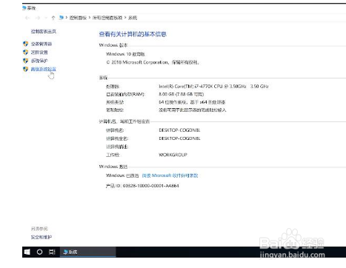
Task: Click the computer icon in the address bar
Action: (61, 18)
